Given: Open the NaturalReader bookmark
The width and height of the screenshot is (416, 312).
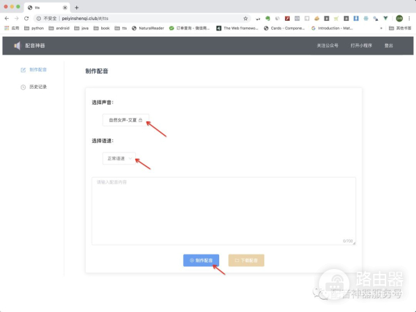Looking at the screenshot, I should pos(148,28).
